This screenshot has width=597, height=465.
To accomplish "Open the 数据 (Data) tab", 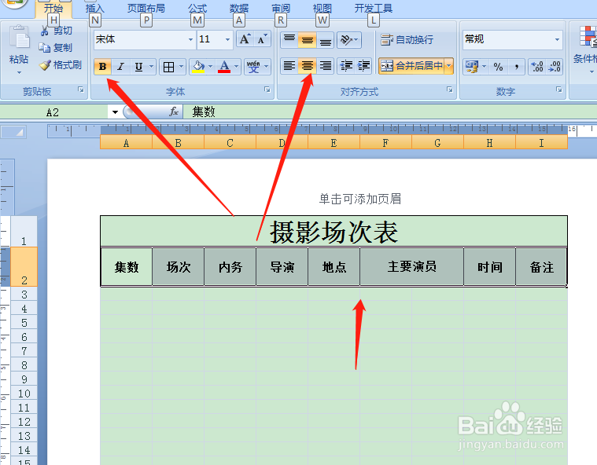I will tap(239, 9).
